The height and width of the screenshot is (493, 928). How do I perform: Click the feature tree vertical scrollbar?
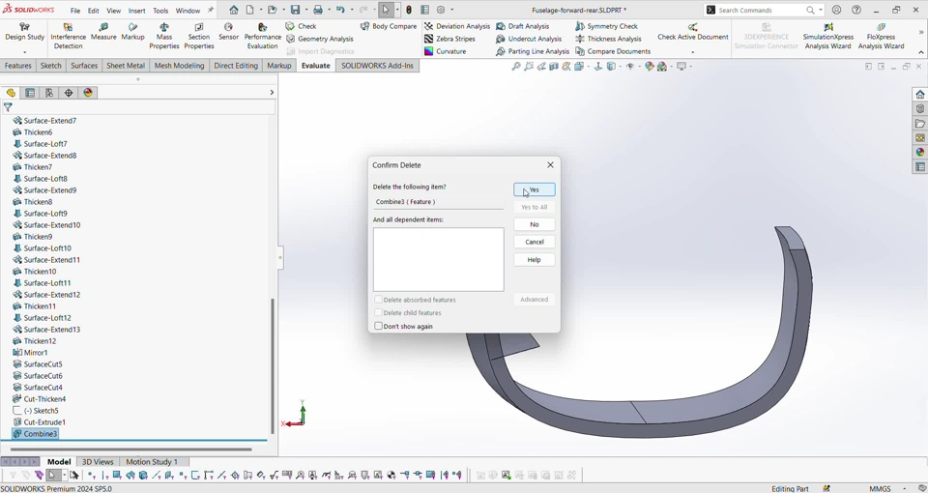(273, 366)
